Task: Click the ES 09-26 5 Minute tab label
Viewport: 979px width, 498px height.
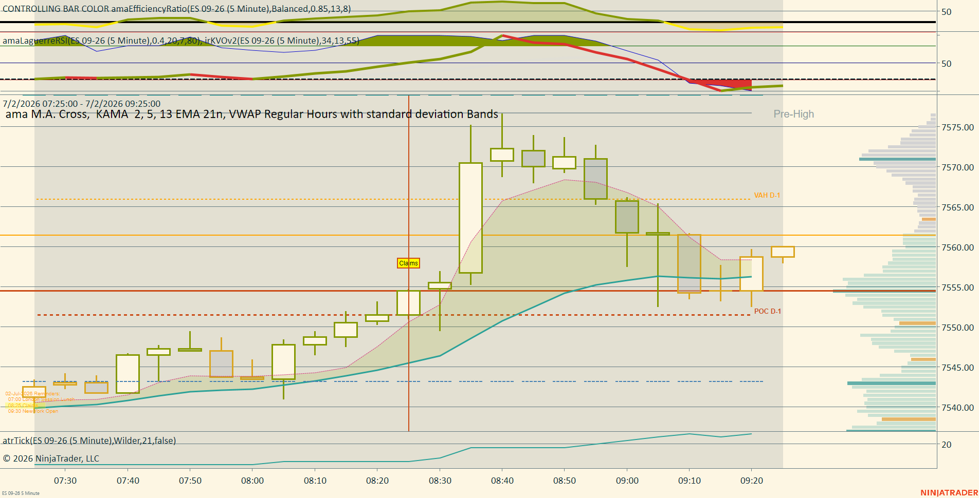Action: tap(21, 493)
